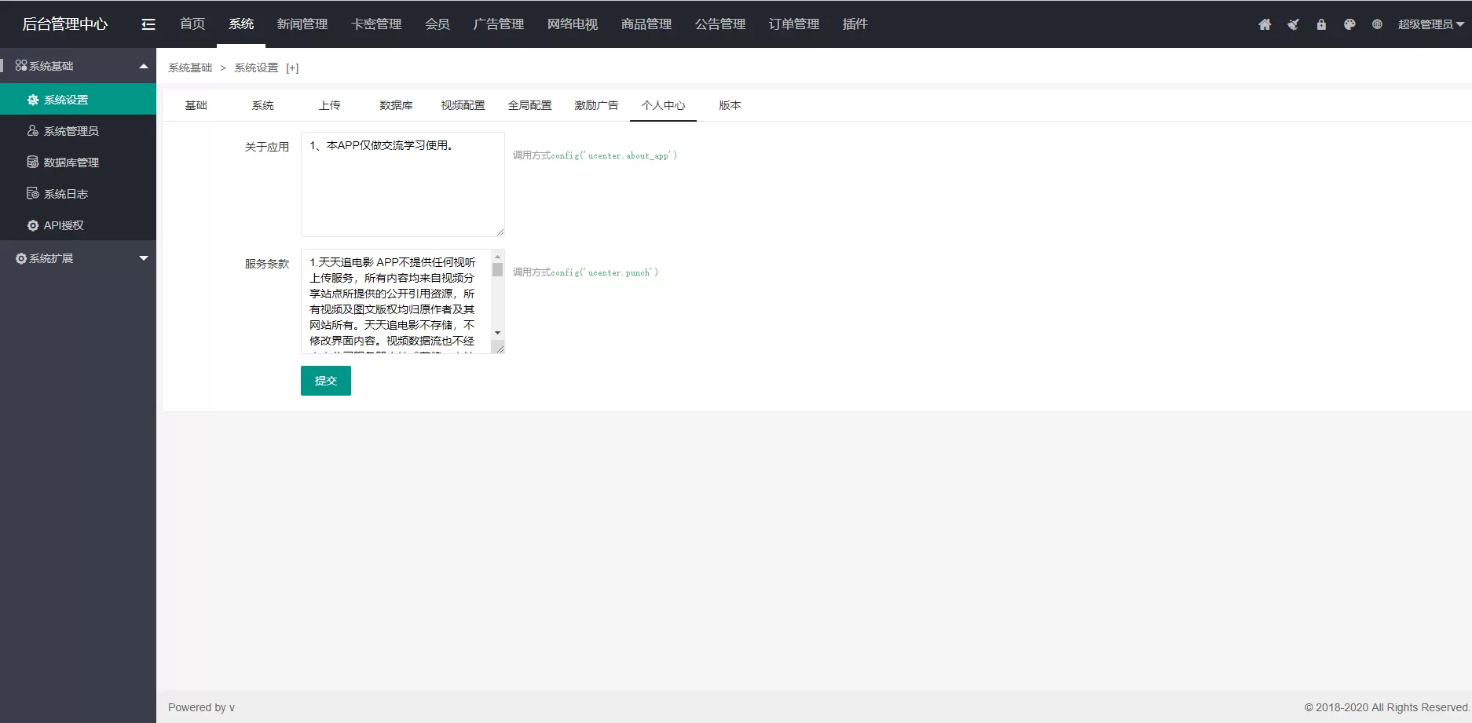Screen dimensions: 1472x723
Task: Open the palette theme icon
Action: click(1349, 24)
